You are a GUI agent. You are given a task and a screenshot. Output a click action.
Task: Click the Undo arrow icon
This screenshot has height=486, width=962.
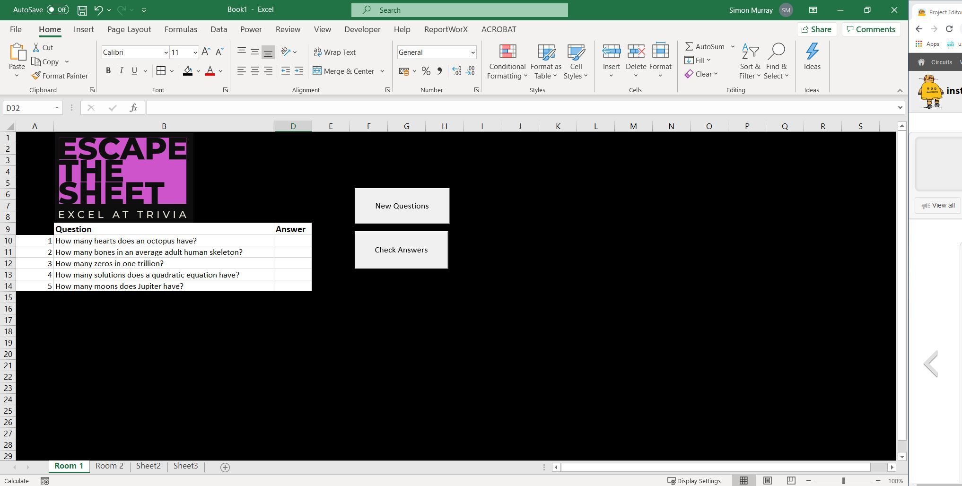[98, 10]
